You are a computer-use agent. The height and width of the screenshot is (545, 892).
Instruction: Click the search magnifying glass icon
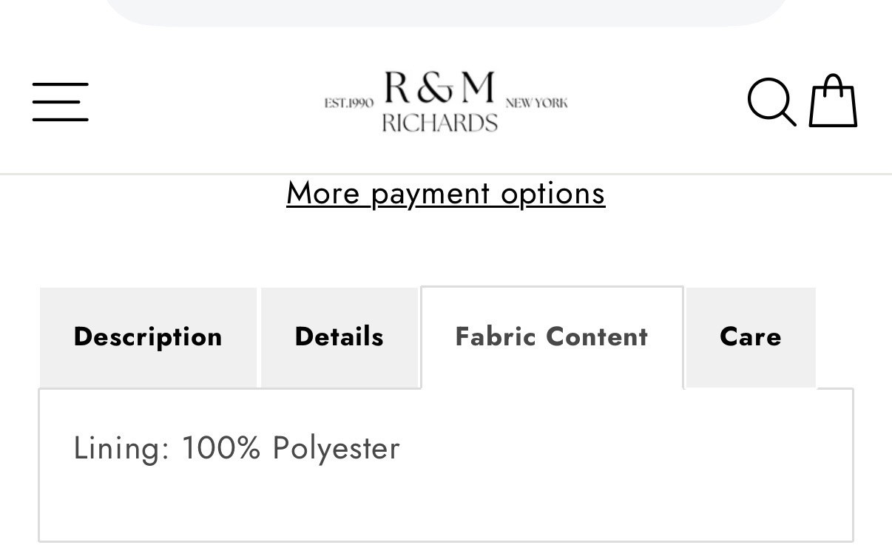771,102
